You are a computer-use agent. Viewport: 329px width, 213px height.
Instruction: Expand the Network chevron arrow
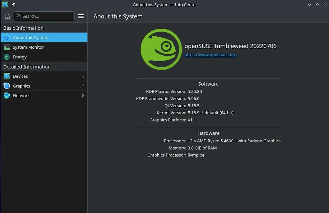[x=83, y=96]
